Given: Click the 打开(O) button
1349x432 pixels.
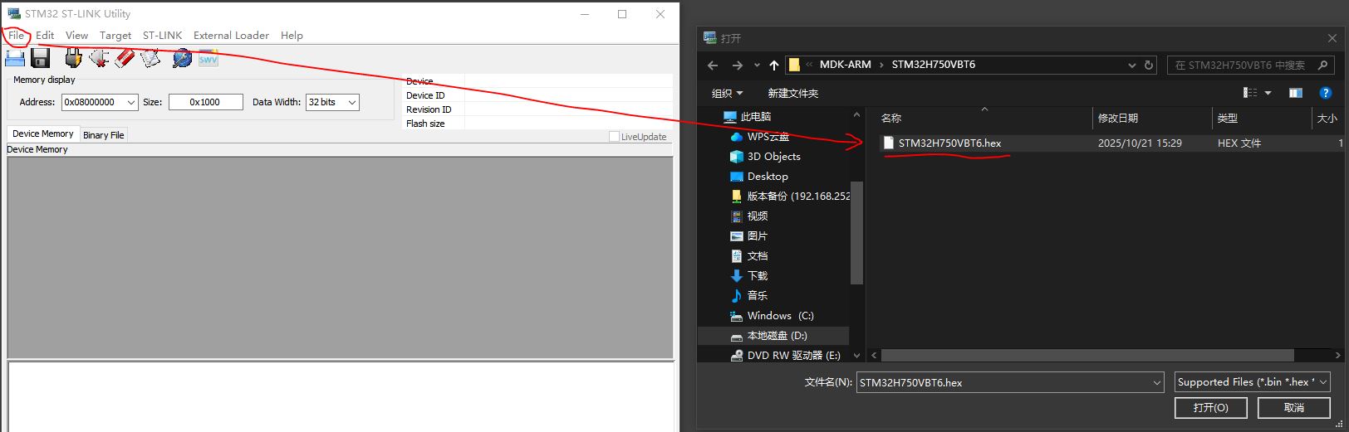Looking at the screenshot, I should click(1210, 408).
